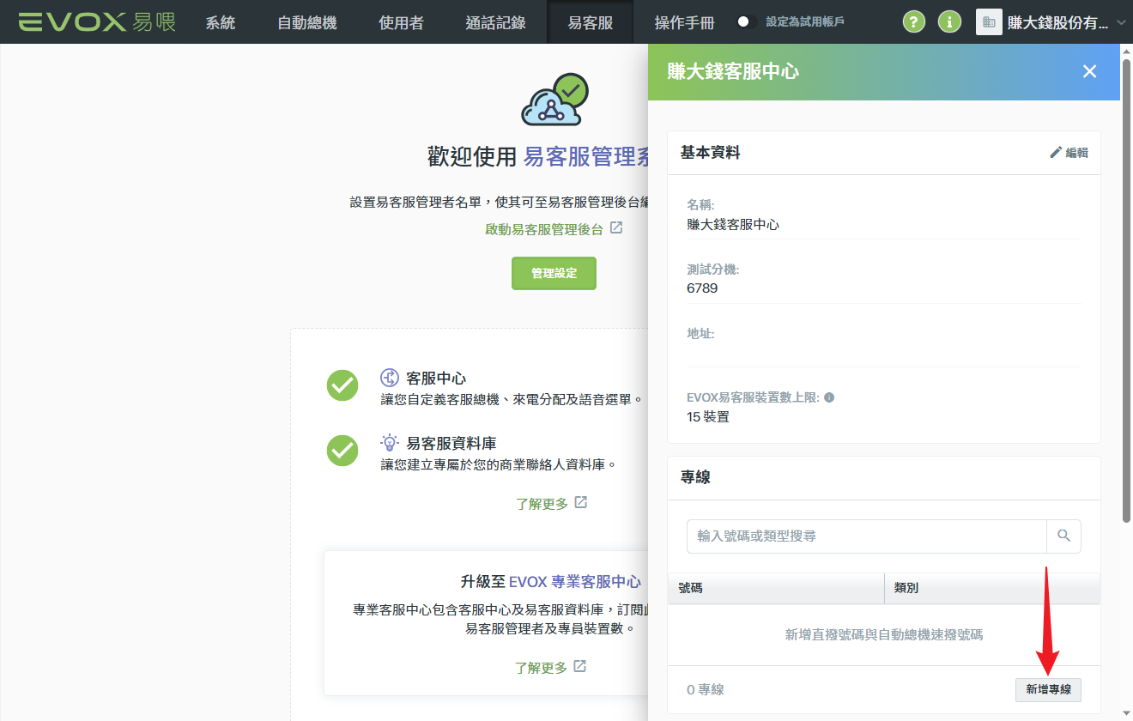Click the 0 專線 count text
The height and width of the screenshot is (721, 1133).
706,690
